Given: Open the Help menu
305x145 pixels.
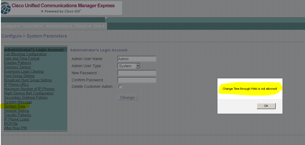Looking at the screenshot, I should (99, 26).
